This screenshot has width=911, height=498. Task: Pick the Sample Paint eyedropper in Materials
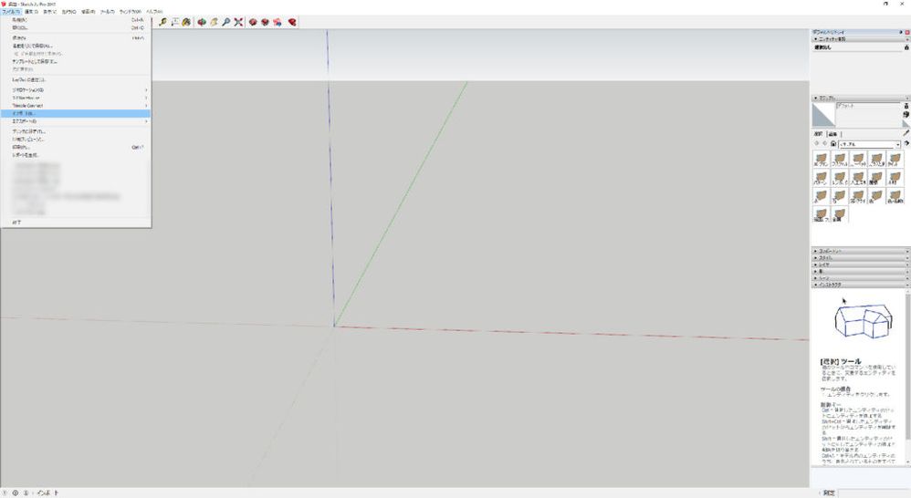906,133
